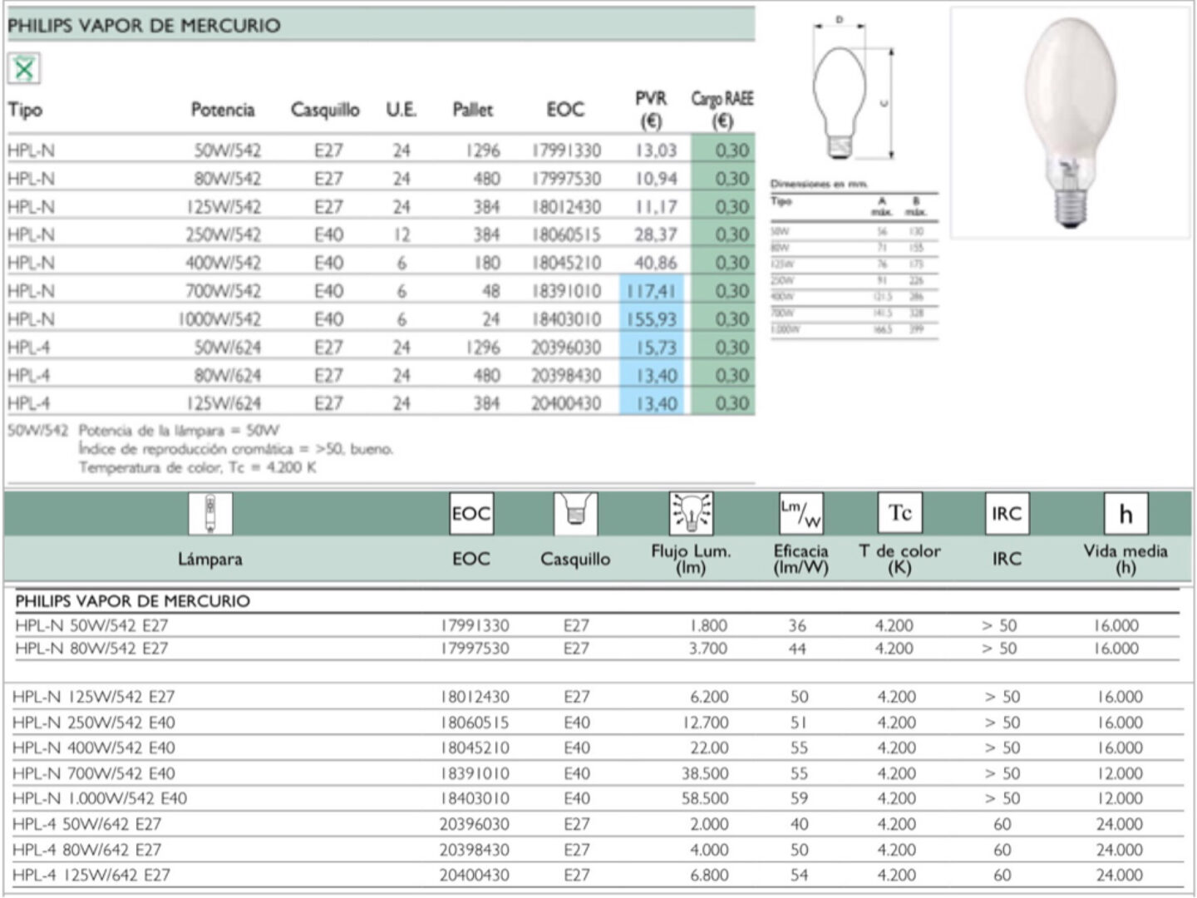Viewport: 1197px width, 898px height.
Task: Select row 'HPL-N 700W/542 E40' in the lower table
Action: [597, 773]
